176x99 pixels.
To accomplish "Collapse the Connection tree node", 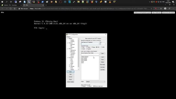I will 68,57.
